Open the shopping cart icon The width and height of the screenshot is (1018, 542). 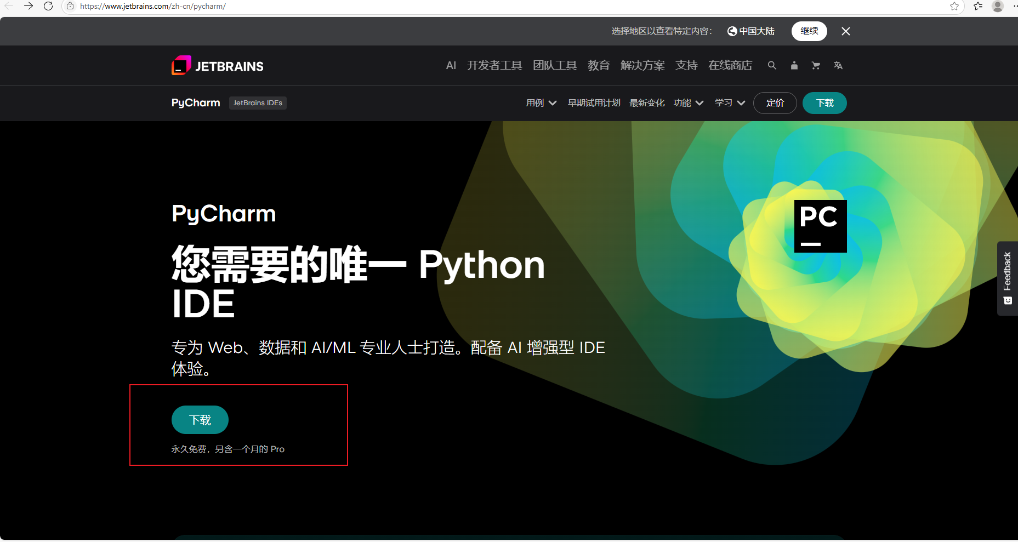pyautogui.click(x=816, y=65)
